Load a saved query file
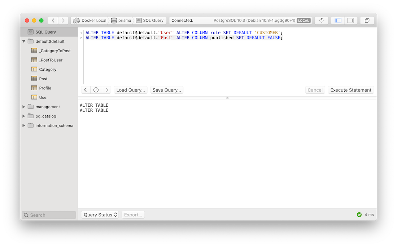397x247 pixels. pos(130,90)
